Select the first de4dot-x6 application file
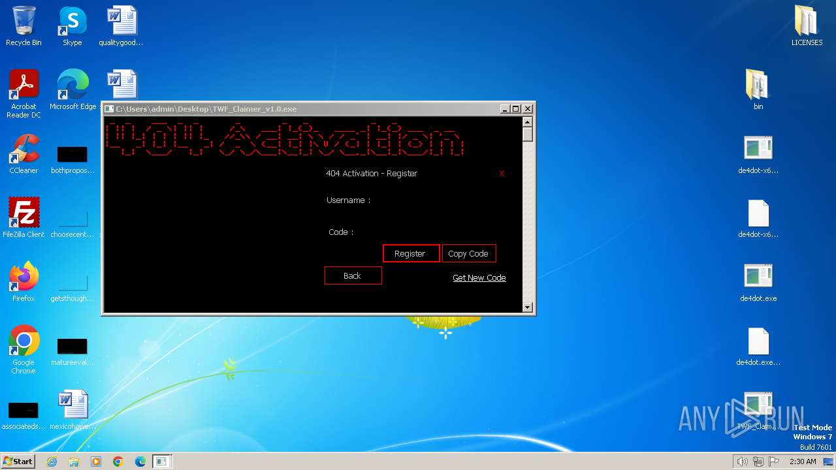Image resolution: width=836 pixels, height=470 pixels. [758, 154]
